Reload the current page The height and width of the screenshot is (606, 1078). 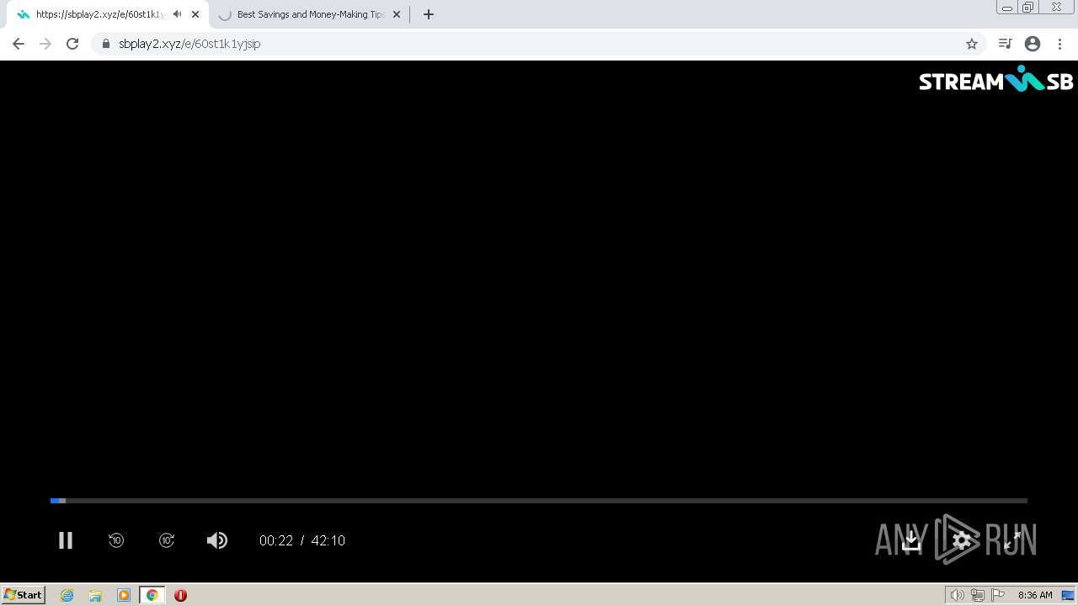coord(72,44)
